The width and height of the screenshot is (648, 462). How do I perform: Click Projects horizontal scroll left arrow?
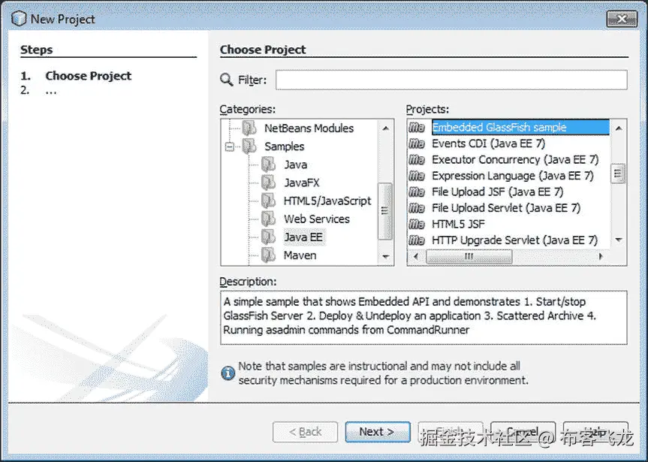(x=416, y=257)
